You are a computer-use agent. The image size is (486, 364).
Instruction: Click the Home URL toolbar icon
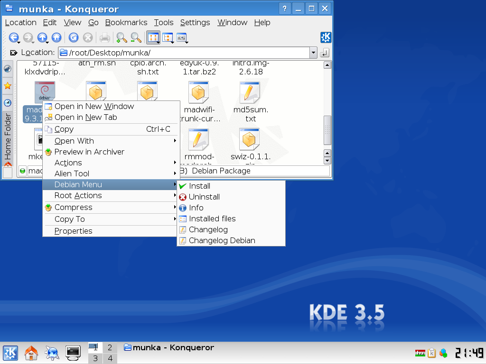(56, 37)
